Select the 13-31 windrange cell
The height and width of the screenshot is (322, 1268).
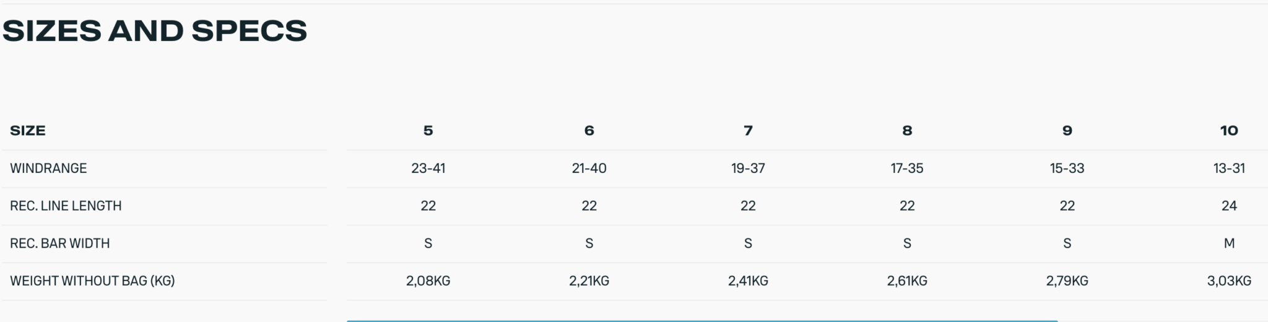[1229, 168]
